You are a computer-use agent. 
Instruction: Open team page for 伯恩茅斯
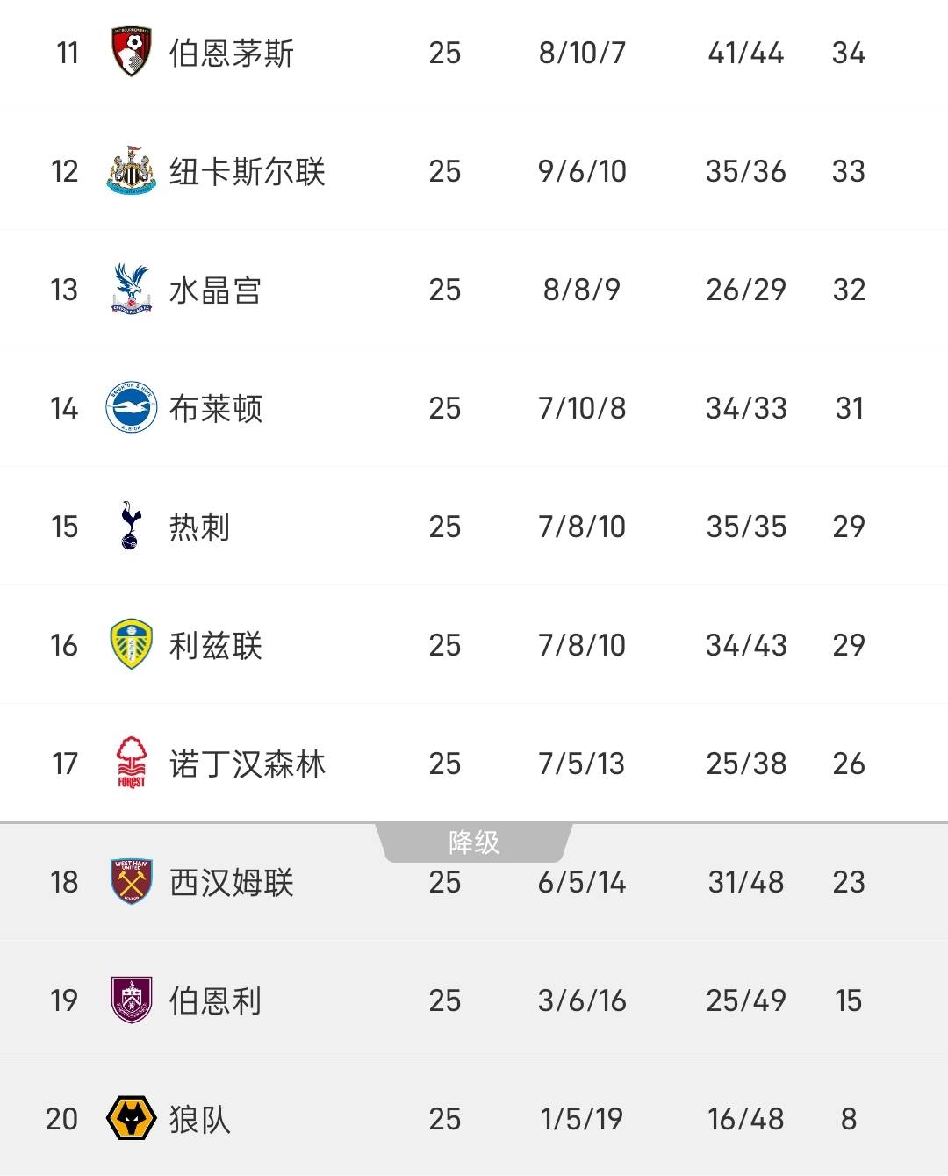point(231,54)
